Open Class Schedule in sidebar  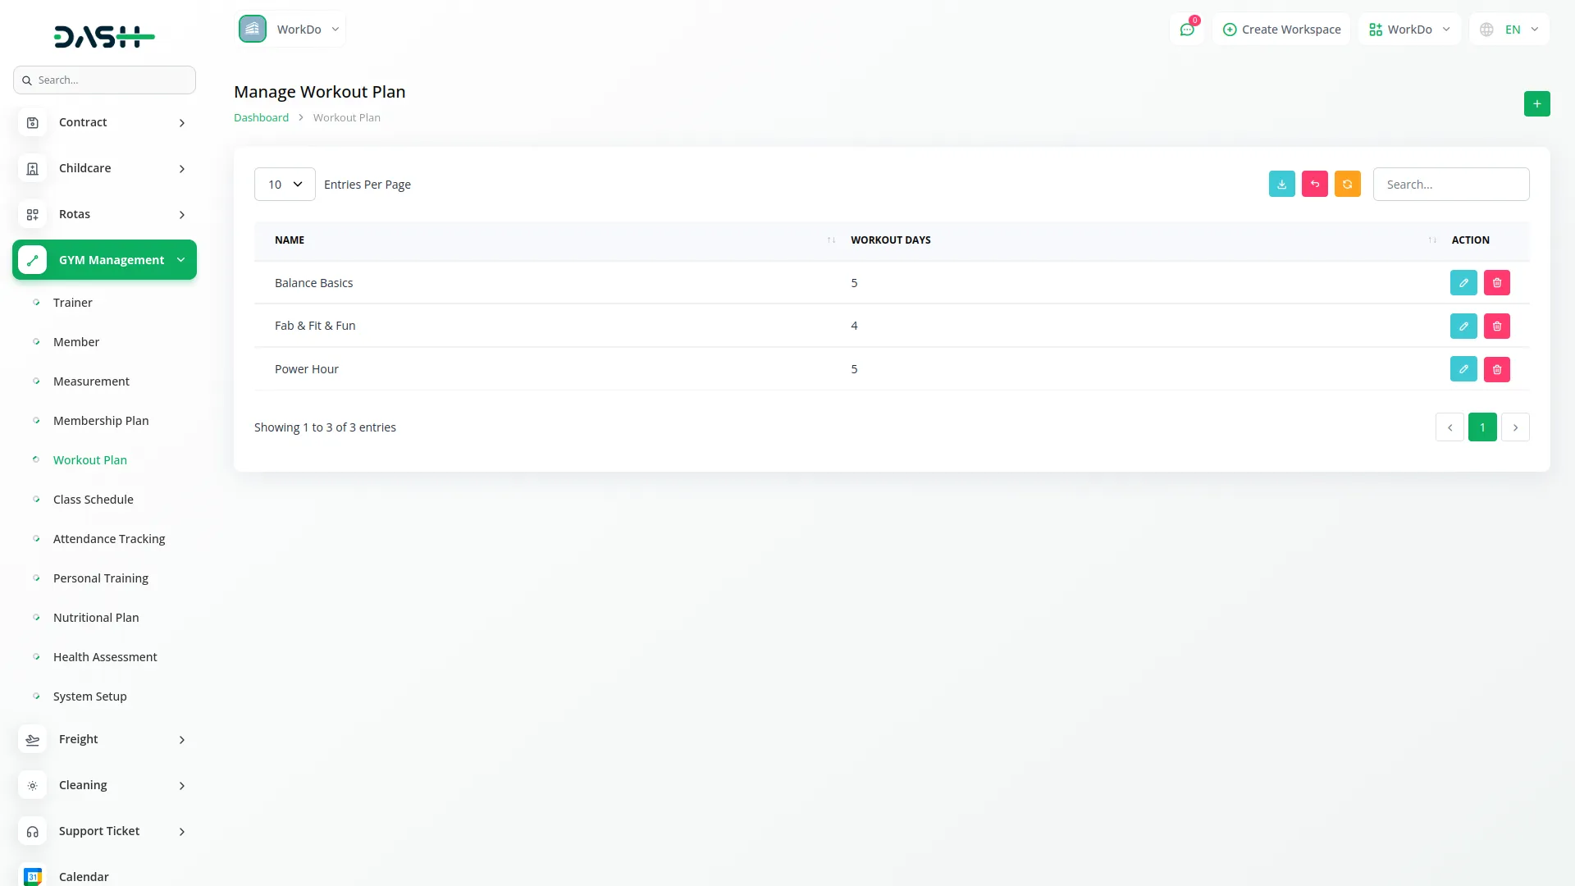[x=93, y=500]
